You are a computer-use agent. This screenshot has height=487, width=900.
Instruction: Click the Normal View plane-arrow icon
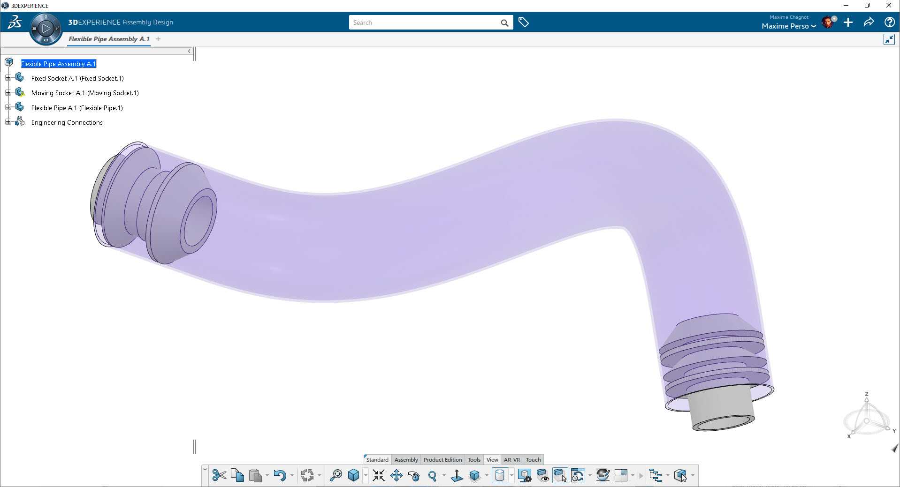tap(457, 475)
